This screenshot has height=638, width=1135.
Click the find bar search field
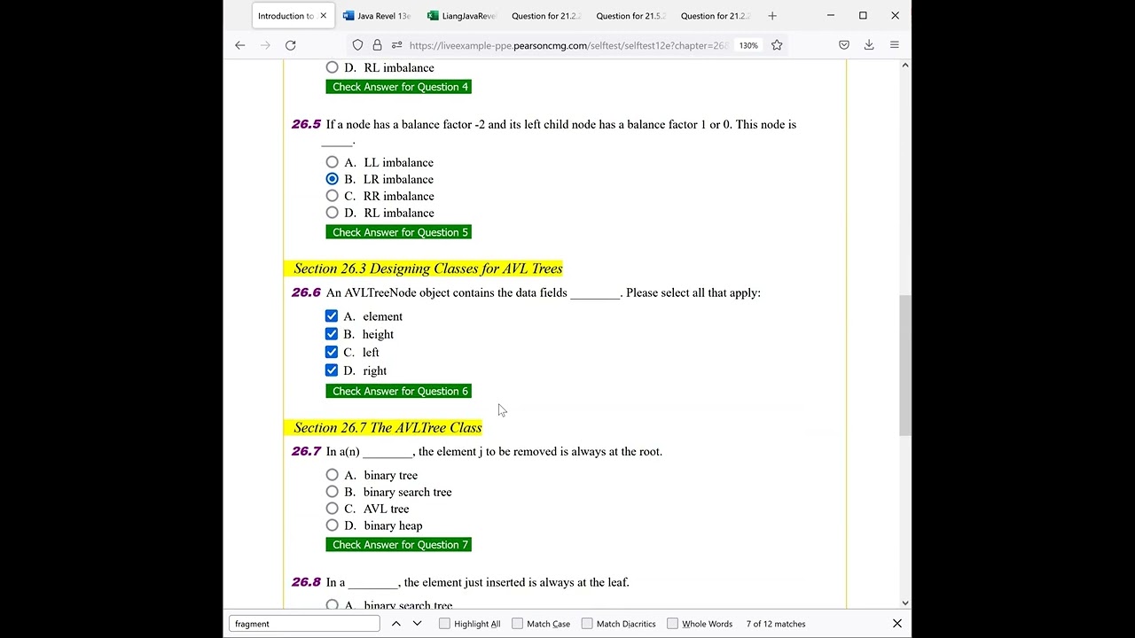[x=304, y=624]
